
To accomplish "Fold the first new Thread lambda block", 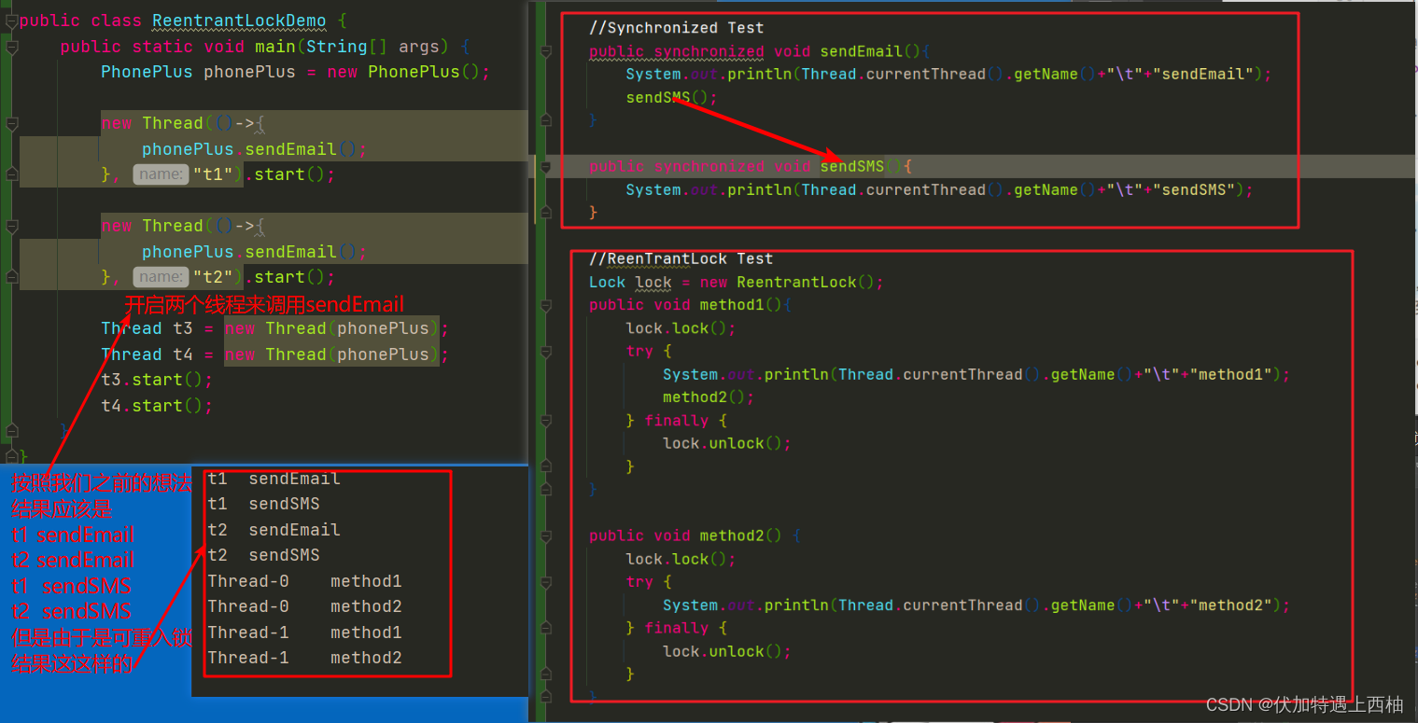I will pyautogui.click(x=11, y=123).
